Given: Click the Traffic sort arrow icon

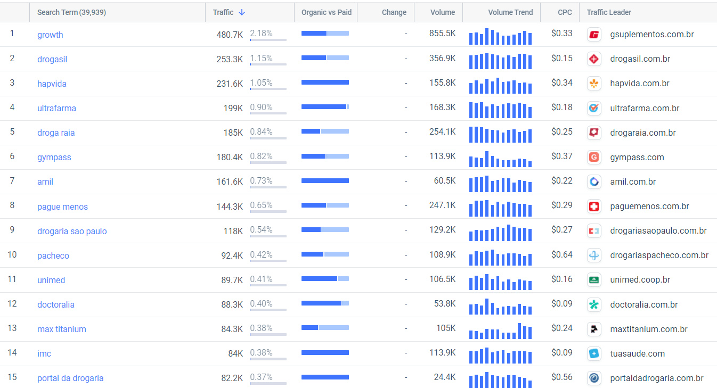Looking at the screenshot, I should [242, 12].
